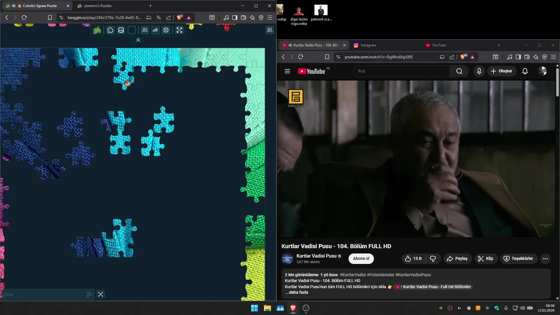Screen dimensions: 560x315
Task: Open the background color square in puzzle toolbar
Action: pyautogui.click(x=131, y=30)
